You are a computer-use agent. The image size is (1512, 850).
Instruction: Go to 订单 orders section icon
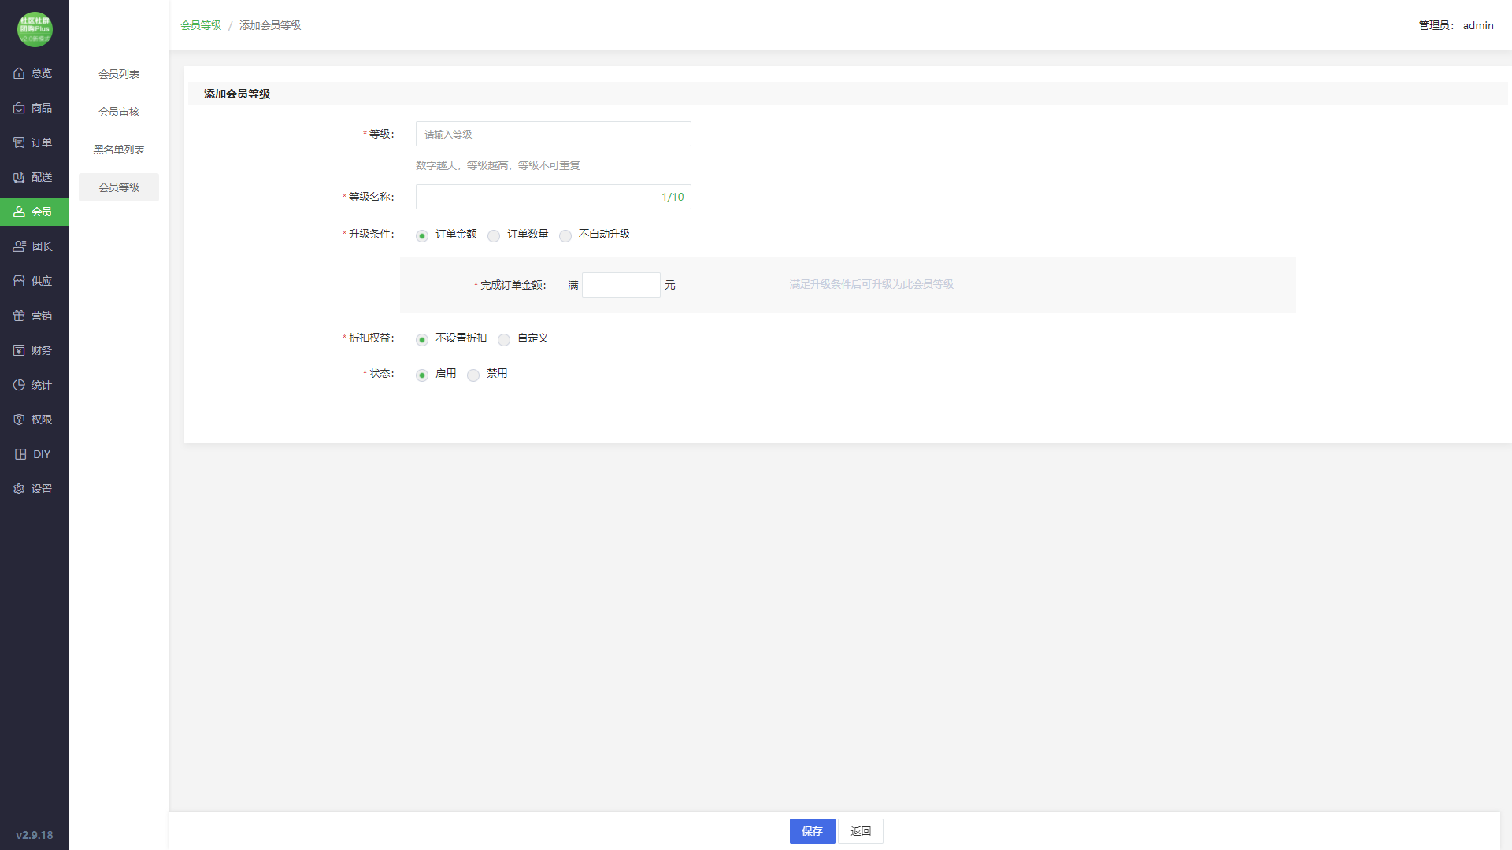tap(19, 142)
